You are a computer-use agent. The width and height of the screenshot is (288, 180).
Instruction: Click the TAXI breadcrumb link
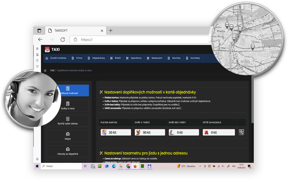click(x=52, y=71)
